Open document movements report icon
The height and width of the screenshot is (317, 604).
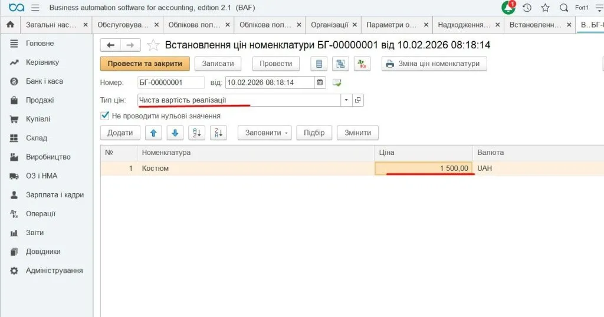(x=319, y=64)
